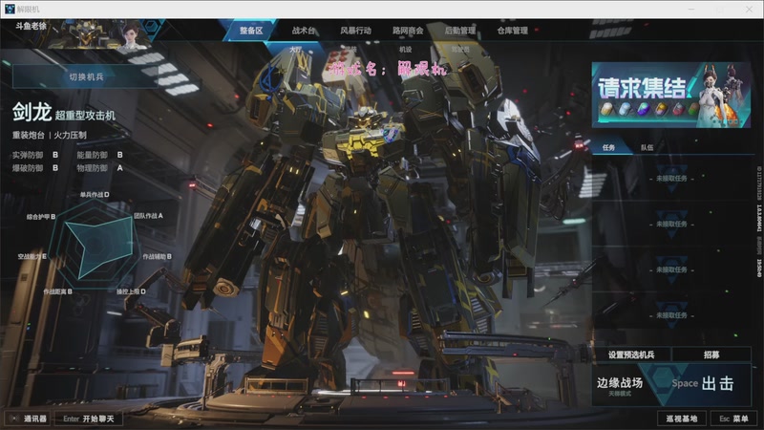Viewport: 764px width, 430px height.
Task: Click the 单兵作战 D radar label
Action: pyautogui.click(x=95, y=195)
